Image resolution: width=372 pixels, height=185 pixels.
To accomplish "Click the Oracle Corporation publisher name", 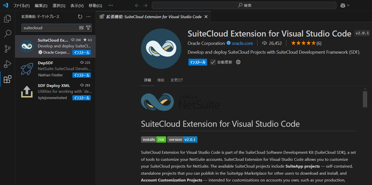I will [206, 43].
